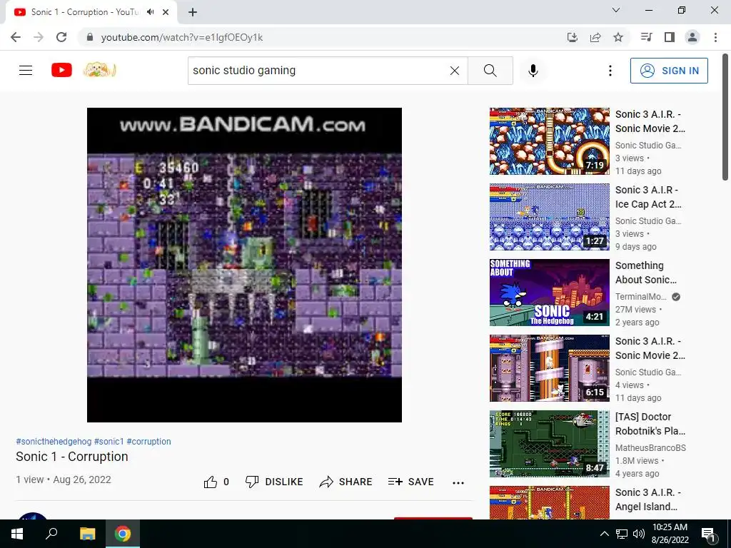Share this page icon in address bar
This screenshot has height=548, width=731.
[x=595, y=37]
